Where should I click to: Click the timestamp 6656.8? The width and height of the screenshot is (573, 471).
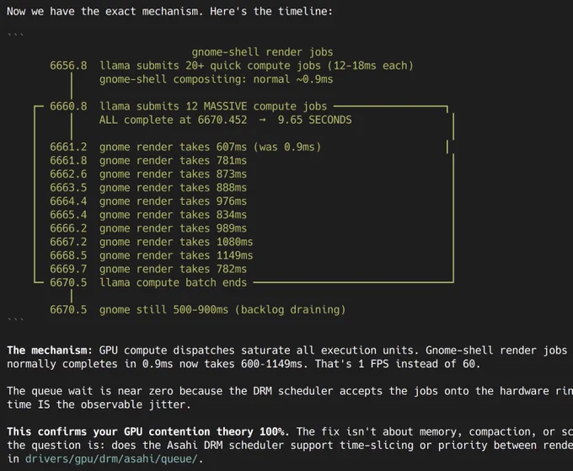coord(68,66)
